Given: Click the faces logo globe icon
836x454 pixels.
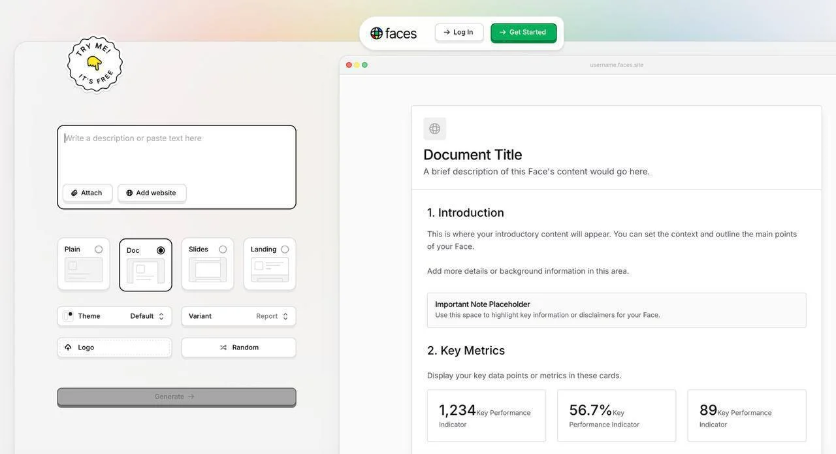Looking at the screenshot, I should (377, 33).
